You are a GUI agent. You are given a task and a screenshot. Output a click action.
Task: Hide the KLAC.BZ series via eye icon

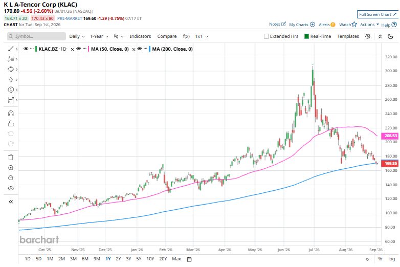click(x=26, y=49)
